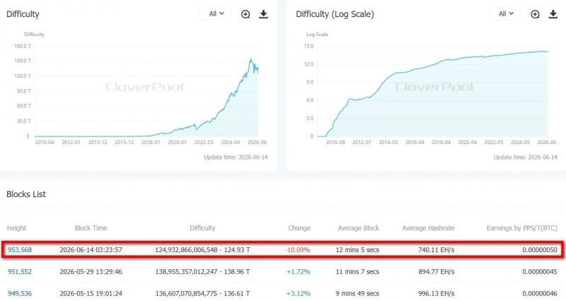Click hashrate 894.77 EH/s

coord(437,272)
